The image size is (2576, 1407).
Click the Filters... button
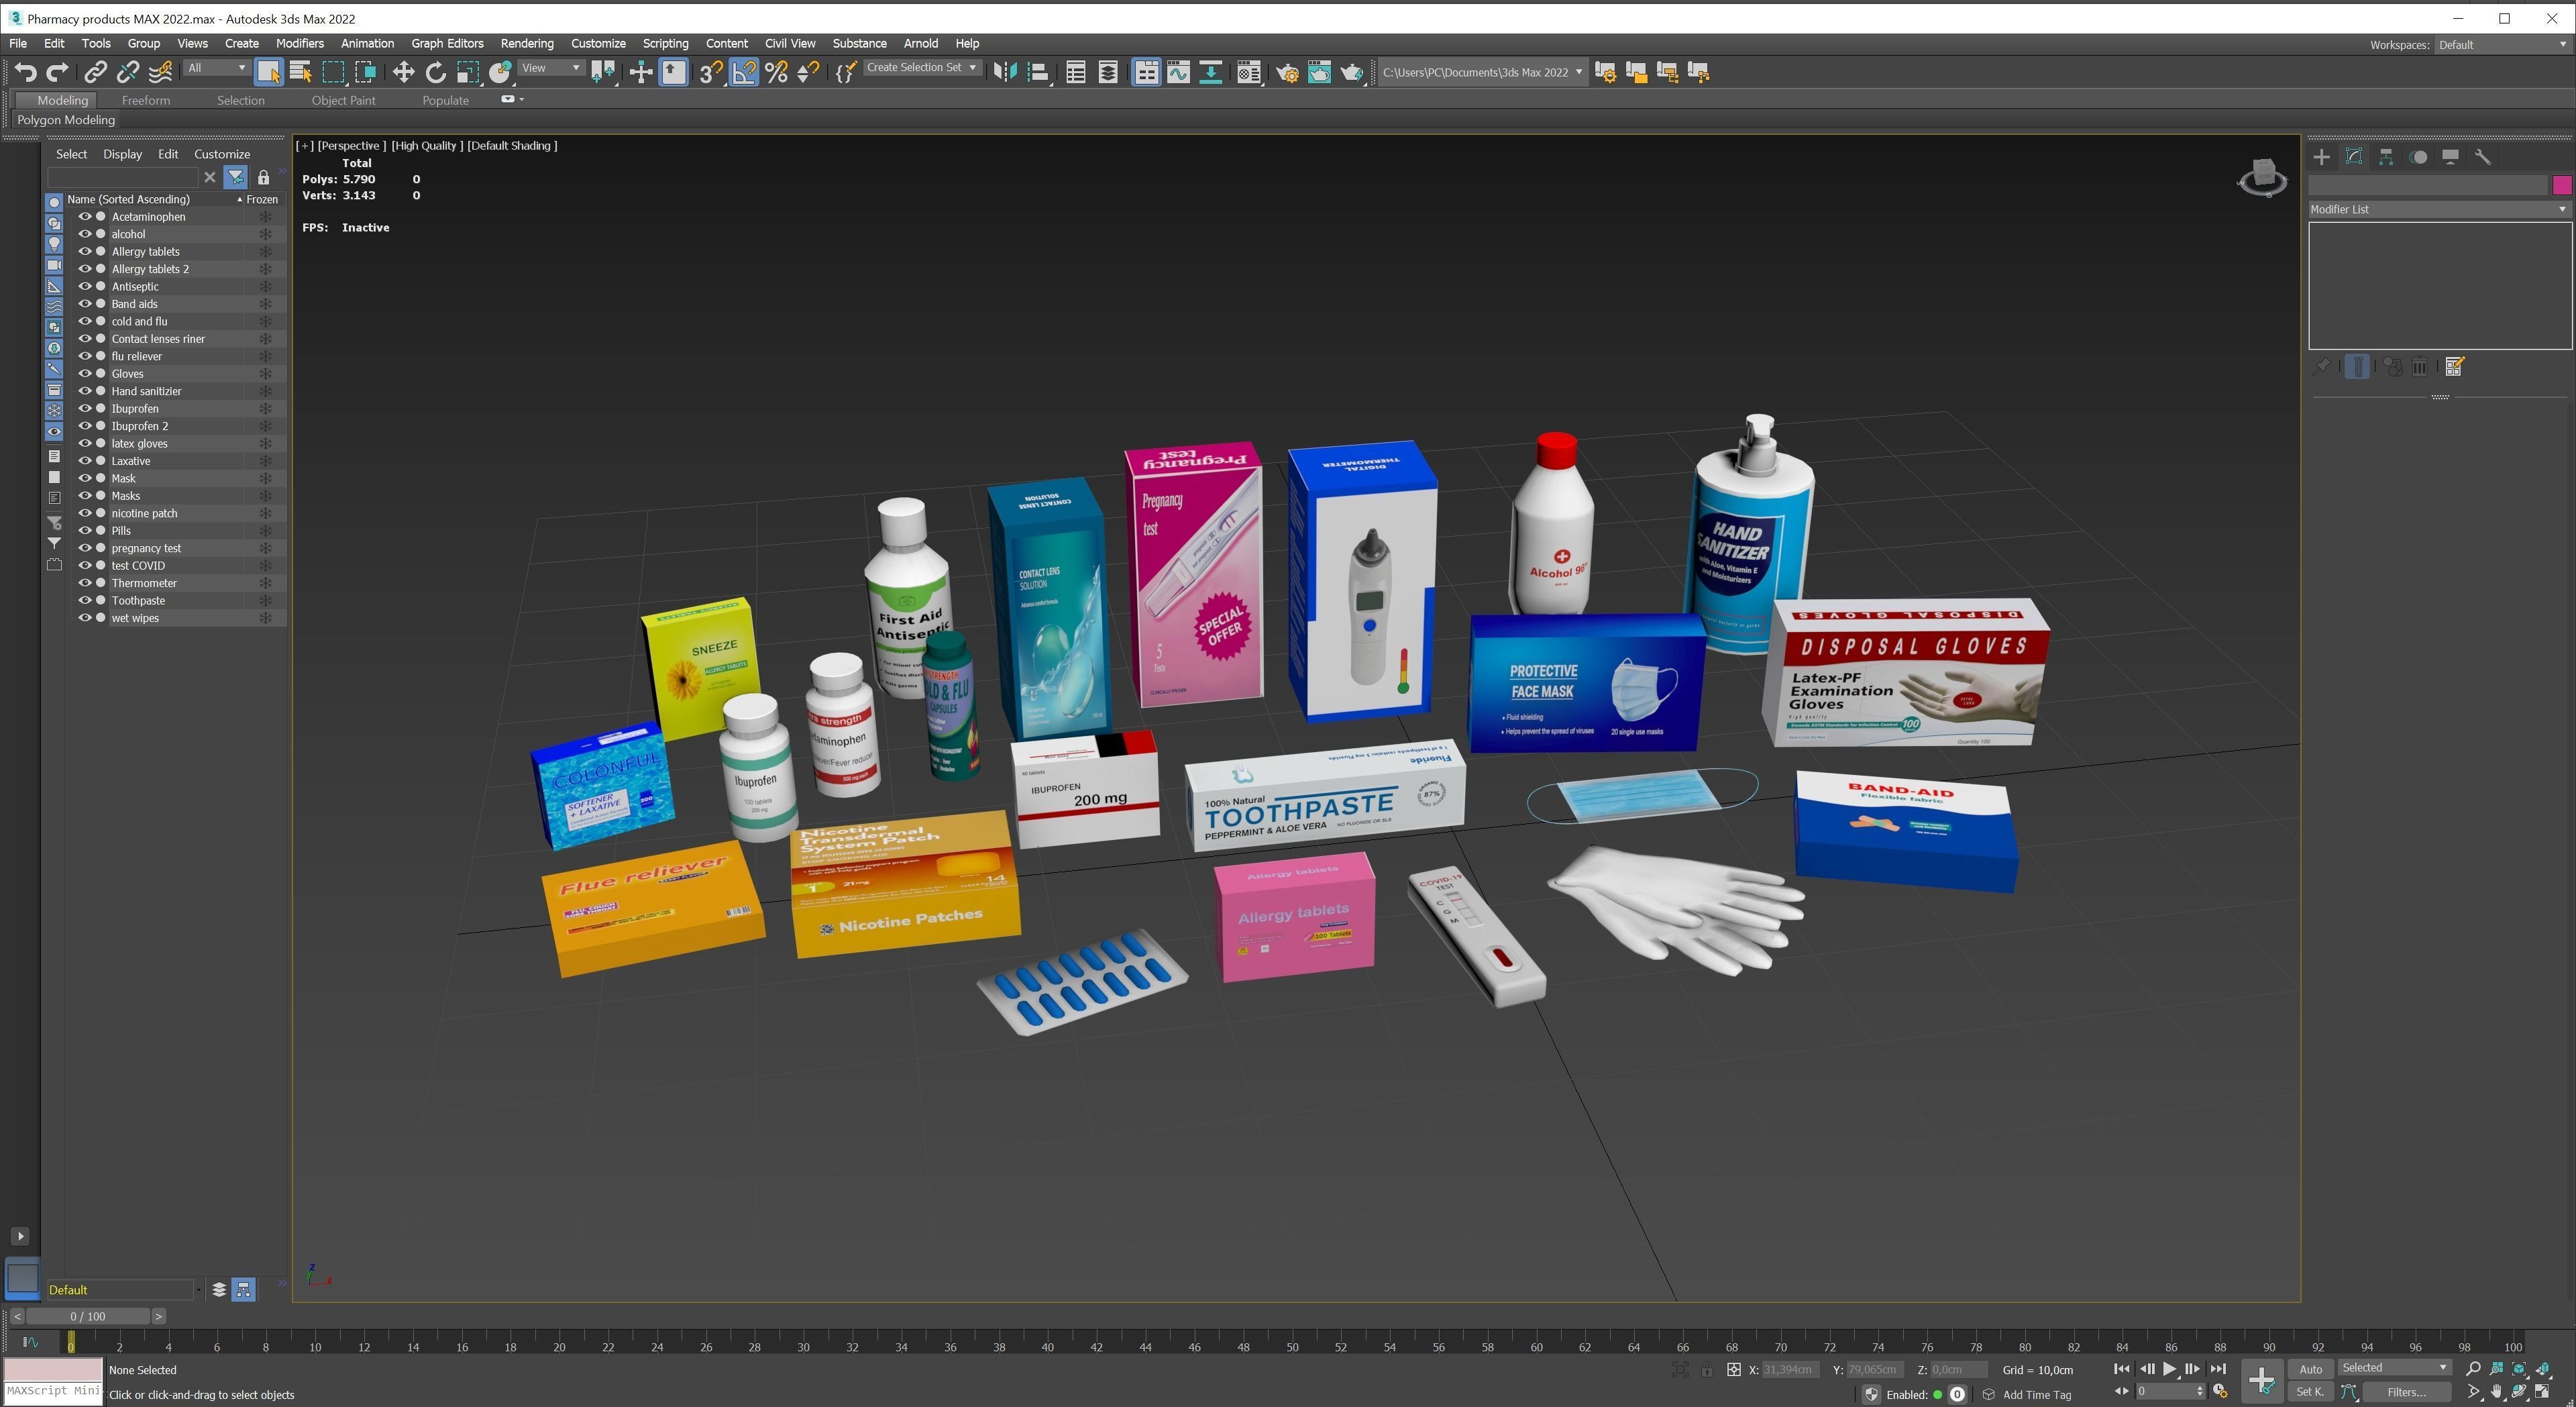coord(2406,1392)
